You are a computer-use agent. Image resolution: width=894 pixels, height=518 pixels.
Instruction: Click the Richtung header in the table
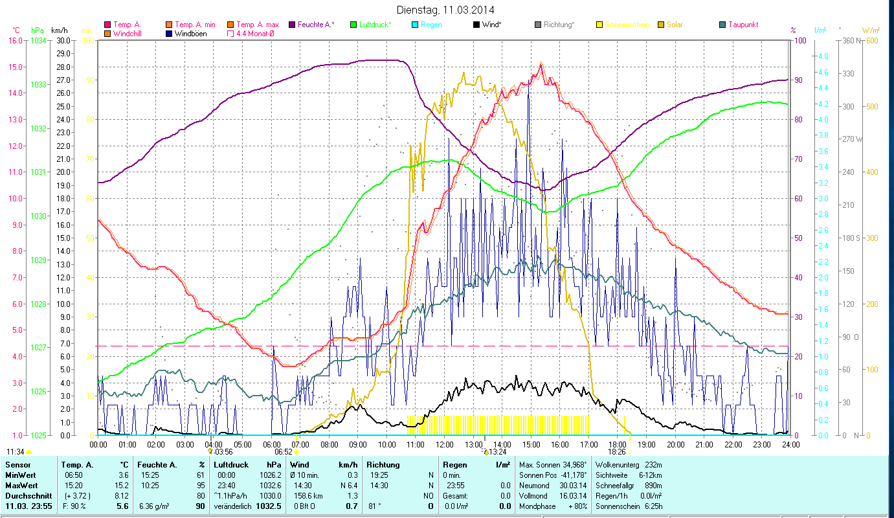(383, 465)
